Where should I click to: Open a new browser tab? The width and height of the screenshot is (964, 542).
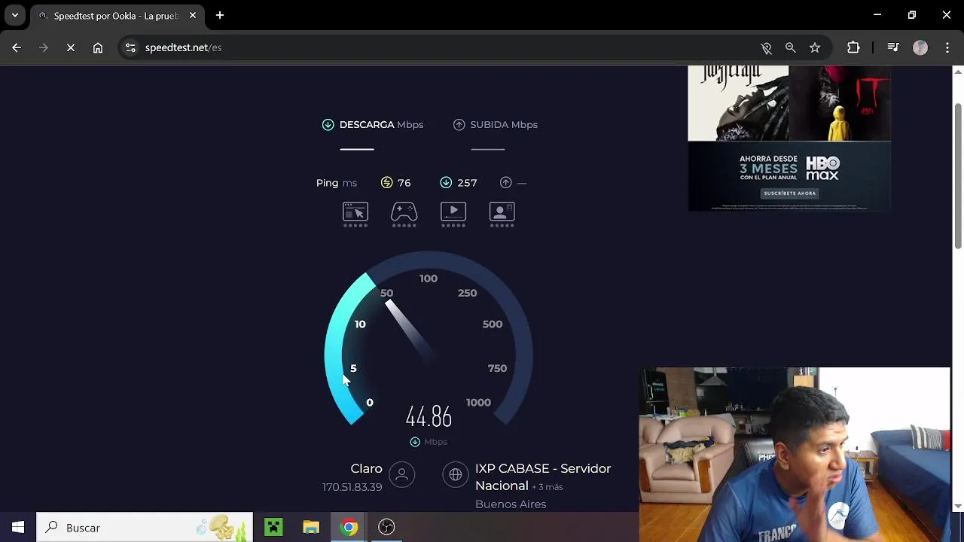[220, 15]
